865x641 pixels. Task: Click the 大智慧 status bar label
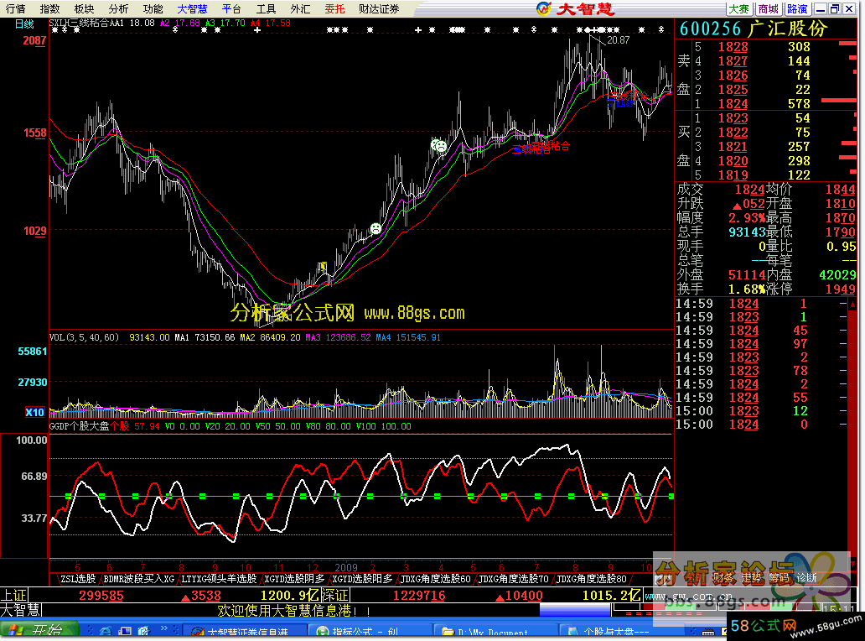pos(20,609)
